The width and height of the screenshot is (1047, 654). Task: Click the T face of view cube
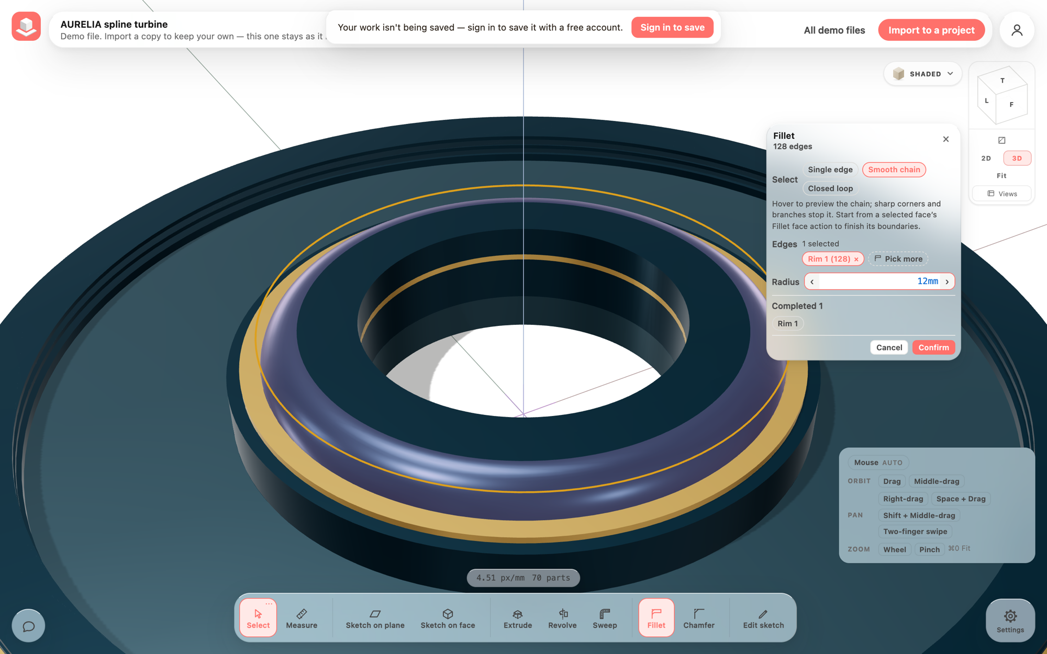tap(1002, 81)
